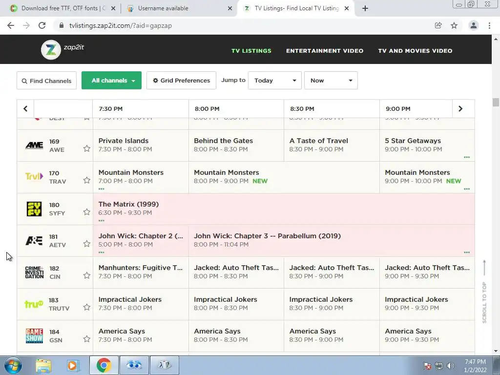Click the Crime Investigation channel logo
The width and height of the screenshot is (500, 375).
coord(34,272)
